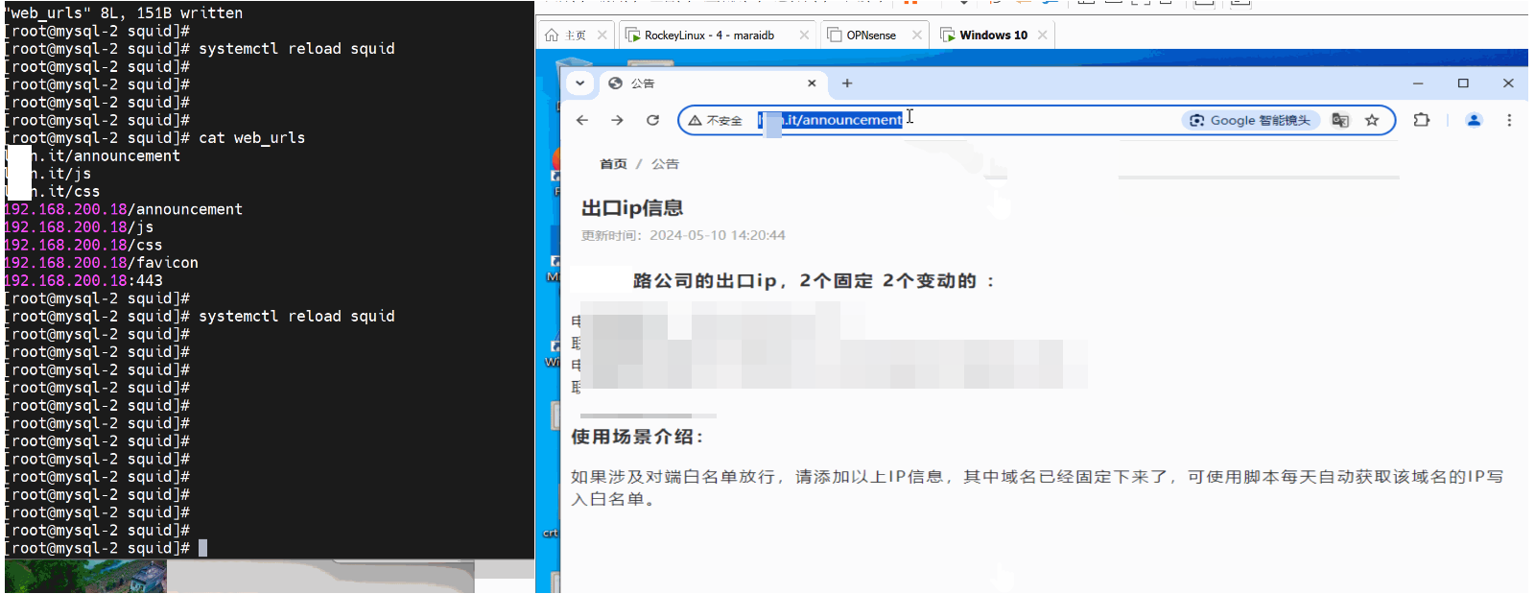Open Google Lens search button

[x=1250, y=120]
